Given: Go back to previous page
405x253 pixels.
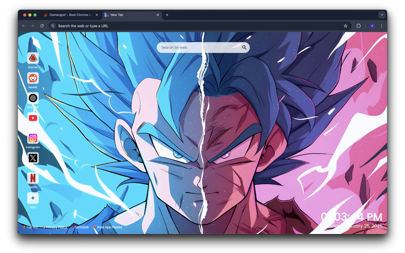Looking at the screenshot, I should click(x=23, y=26).
